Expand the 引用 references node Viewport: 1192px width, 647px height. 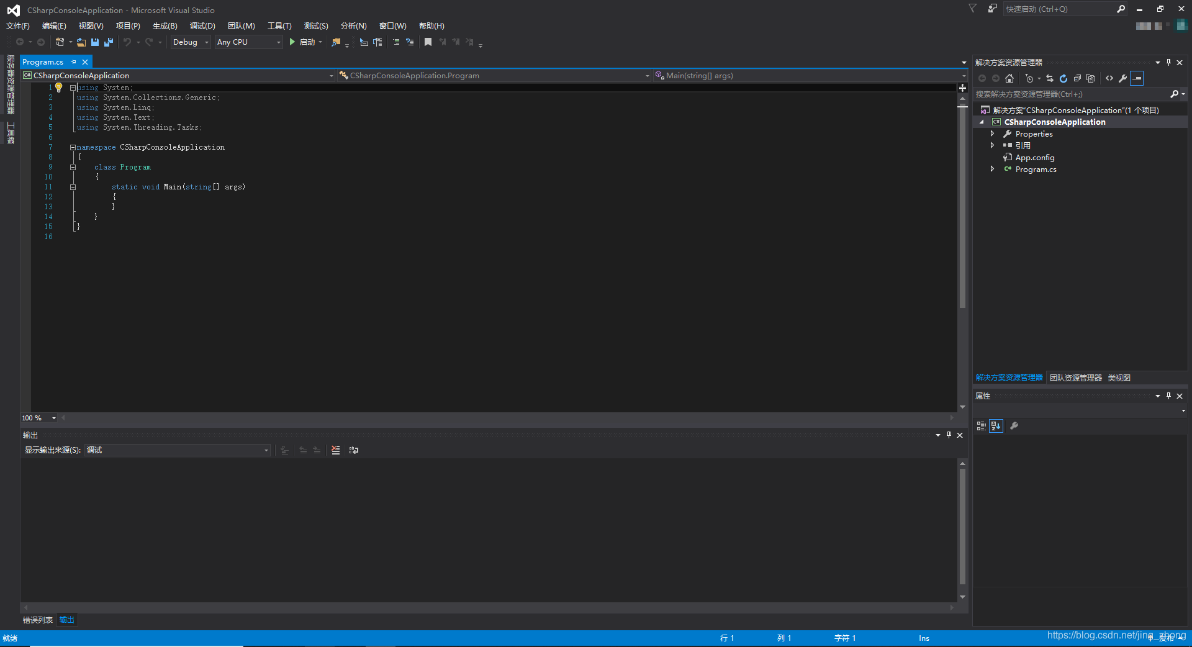992,146
